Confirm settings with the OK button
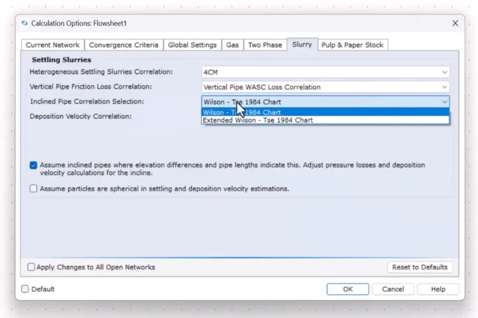 click(x=348, y=289)
